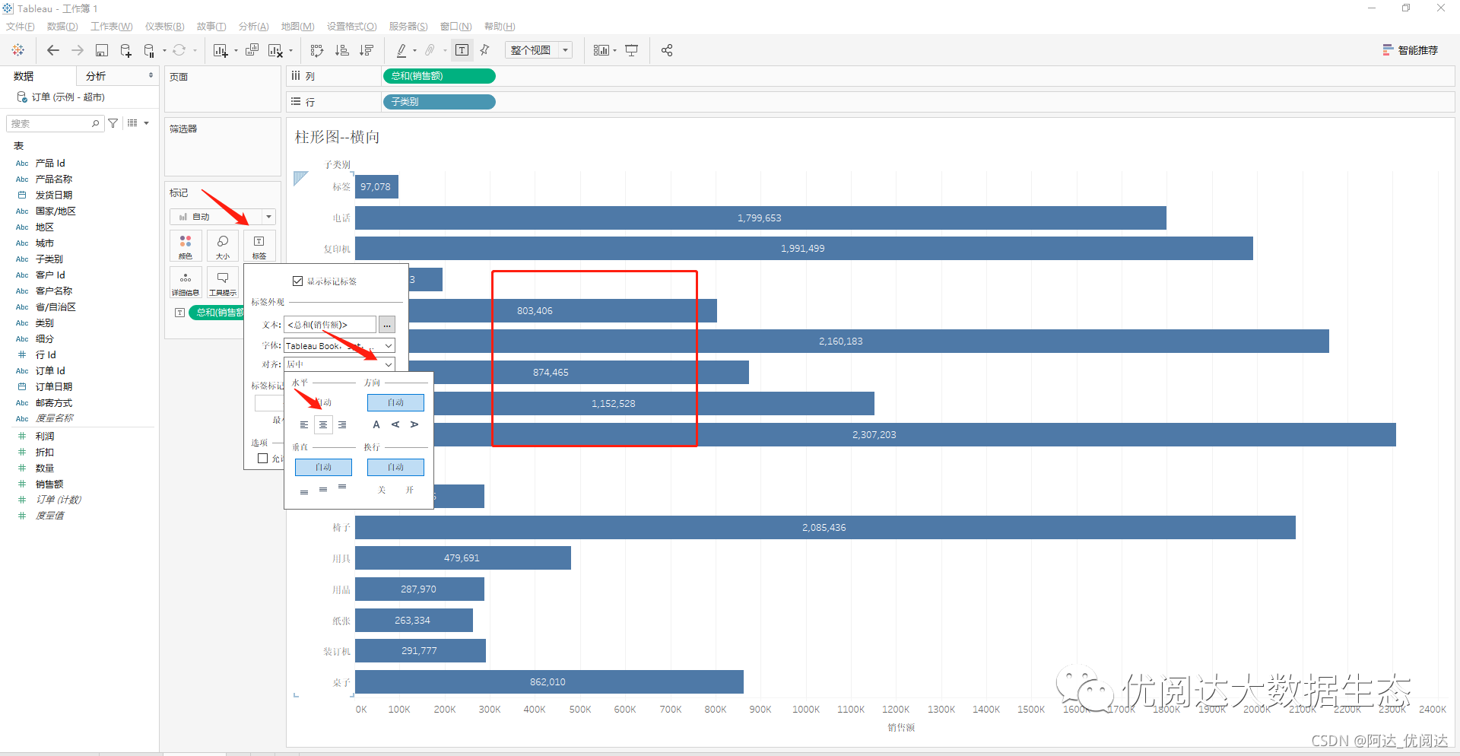
Task: Clear the worksheet icon
Action: [275, 50]
